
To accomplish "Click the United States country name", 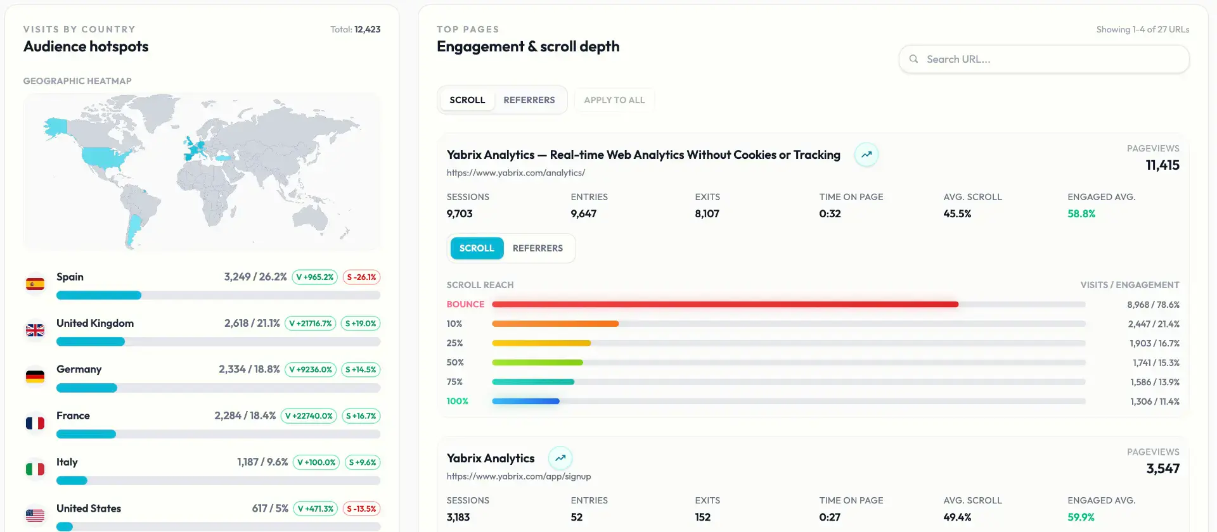I will click(89, 508).
